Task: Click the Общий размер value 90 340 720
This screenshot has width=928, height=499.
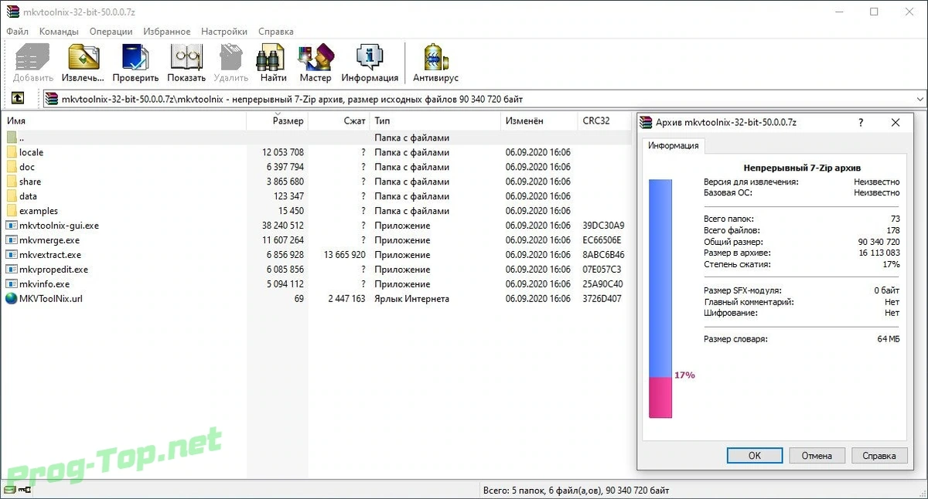Action: (x=879, y=241)
